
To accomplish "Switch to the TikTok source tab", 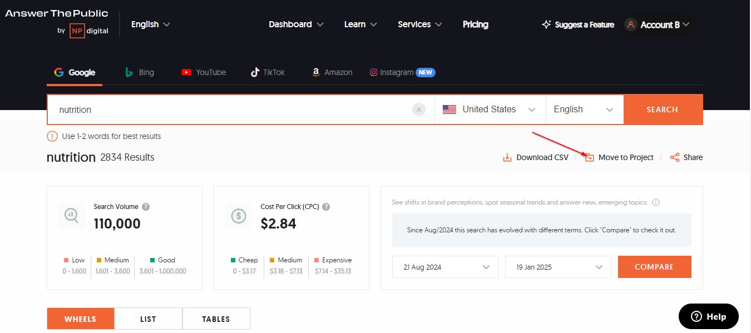I will [x=268, y=72].
